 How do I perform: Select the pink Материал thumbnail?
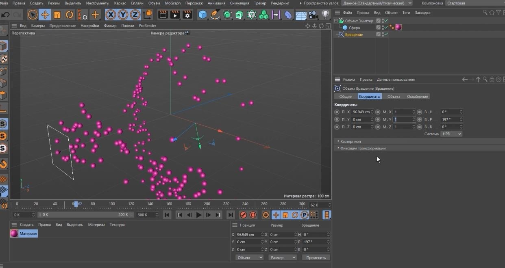click(x=14, y=233)
